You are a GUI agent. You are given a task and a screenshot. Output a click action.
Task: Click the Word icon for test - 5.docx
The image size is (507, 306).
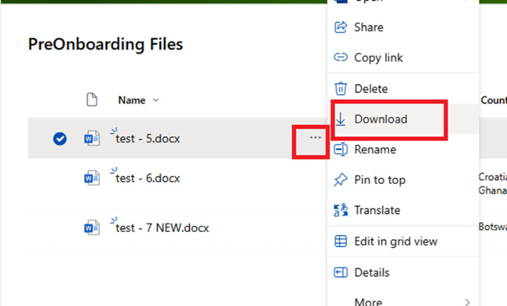[x=92, y=138]
